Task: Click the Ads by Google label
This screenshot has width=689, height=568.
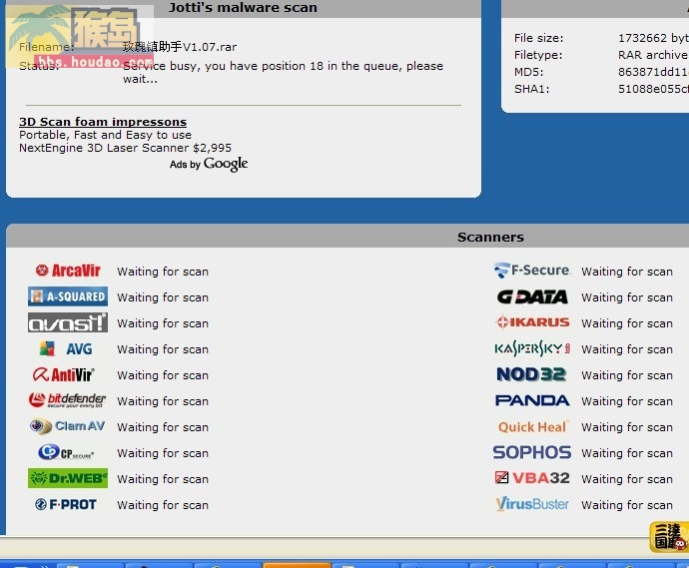Action: point(209,164)
